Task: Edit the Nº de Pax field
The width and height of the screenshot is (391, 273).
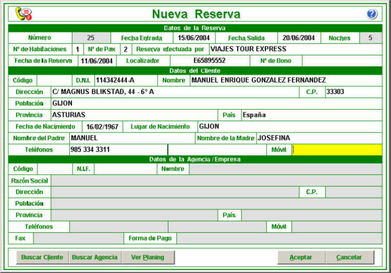Action: pyautogui.click(x=126, y=49)
